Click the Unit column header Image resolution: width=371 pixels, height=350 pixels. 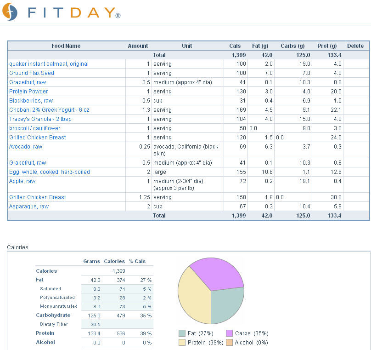pyautogui.click(x=187, y=46)
